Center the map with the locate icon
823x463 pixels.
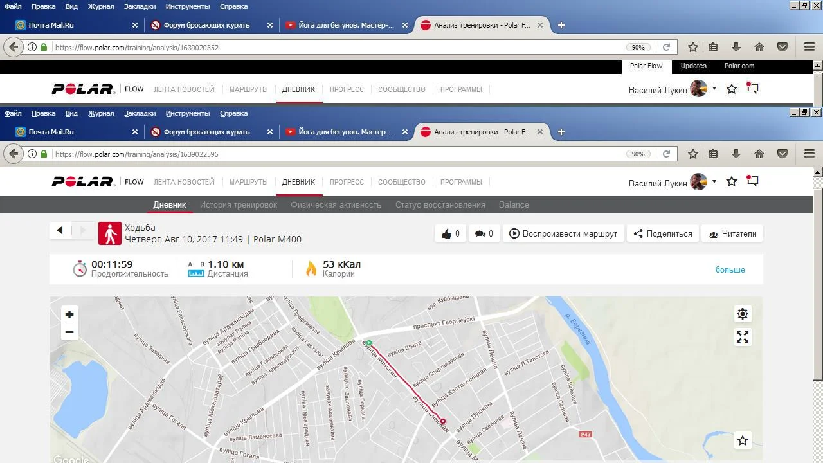pyautogui.click(x=743, y=314)
